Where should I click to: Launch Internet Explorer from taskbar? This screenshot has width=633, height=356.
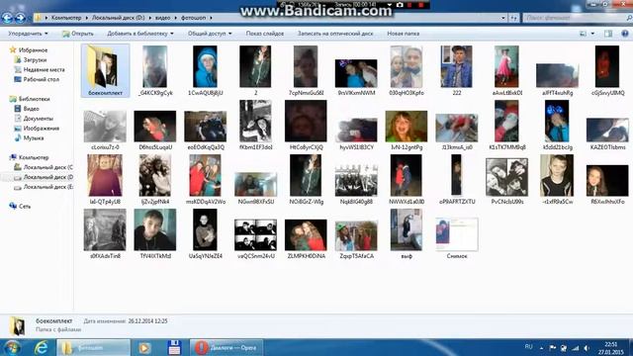click(x=41, y=347)
